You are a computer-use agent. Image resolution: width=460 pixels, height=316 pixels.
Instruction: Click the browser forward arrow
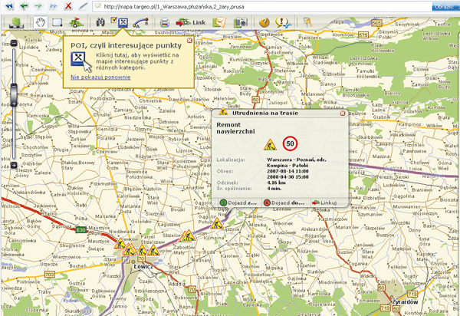(x=39, y=5)
